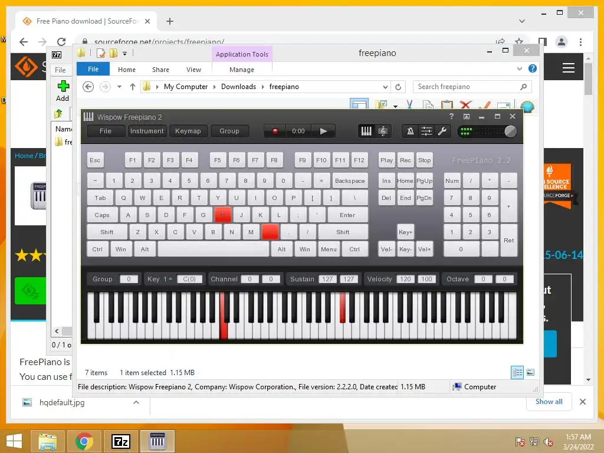Click the highlighted H key
This screenshot has width=604, height=453.
coord(222,215)
